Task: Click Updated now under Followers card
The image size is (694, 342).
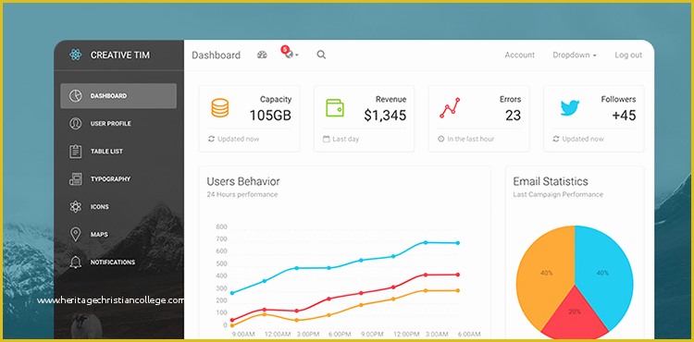Action: tap(583, 139)
